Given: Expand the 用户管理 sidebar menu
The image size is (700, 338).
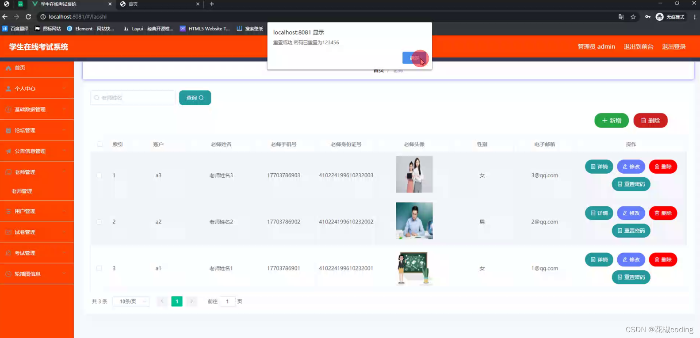Looking at the screenshot, I should pyautogui.click(x=37, y=211).
